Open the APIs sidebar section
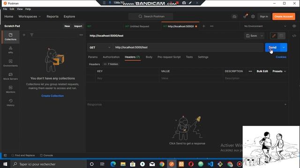The width and height of the screenshot is (300, 168). [x=10, y=50]
